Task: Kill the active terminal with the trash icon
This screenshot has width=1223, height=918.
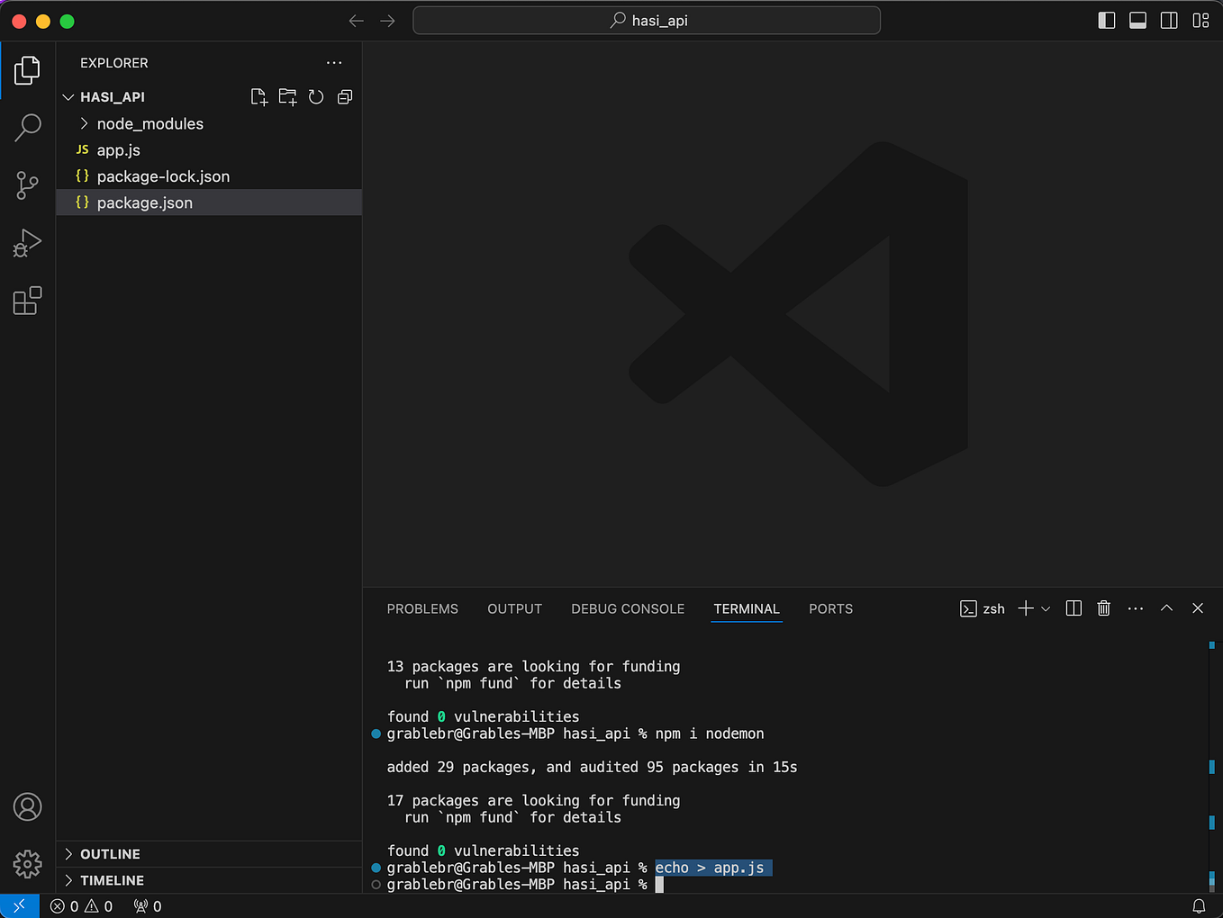Action: click(x=1103, y=608)
